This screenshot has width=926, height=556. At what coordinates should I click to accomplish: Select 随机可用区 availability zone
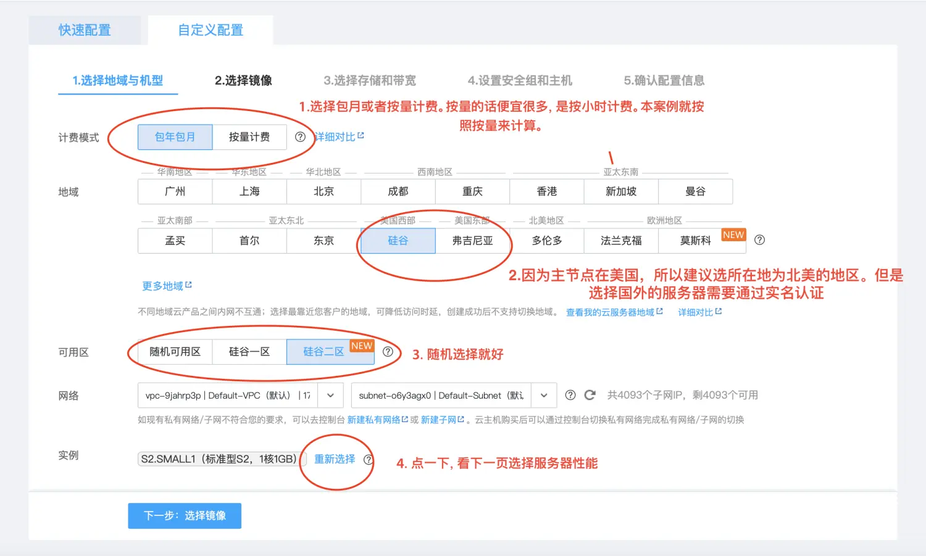point(175,352)
